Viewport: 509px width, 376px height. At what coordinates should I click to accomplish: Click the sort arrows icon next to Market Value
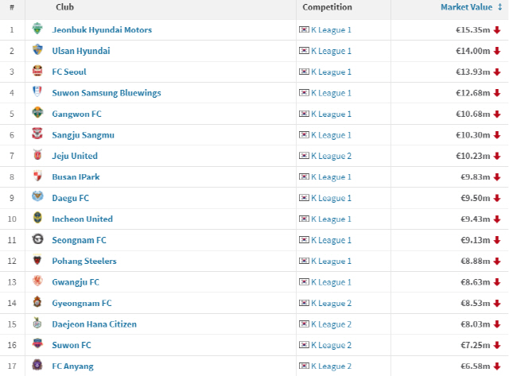coord(500,7)
